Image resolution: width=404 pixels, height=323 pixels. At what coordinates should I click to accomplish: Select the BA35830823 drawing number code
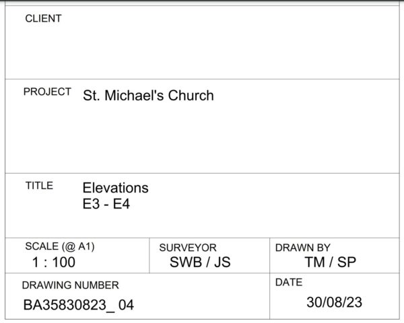pos(65,305)
